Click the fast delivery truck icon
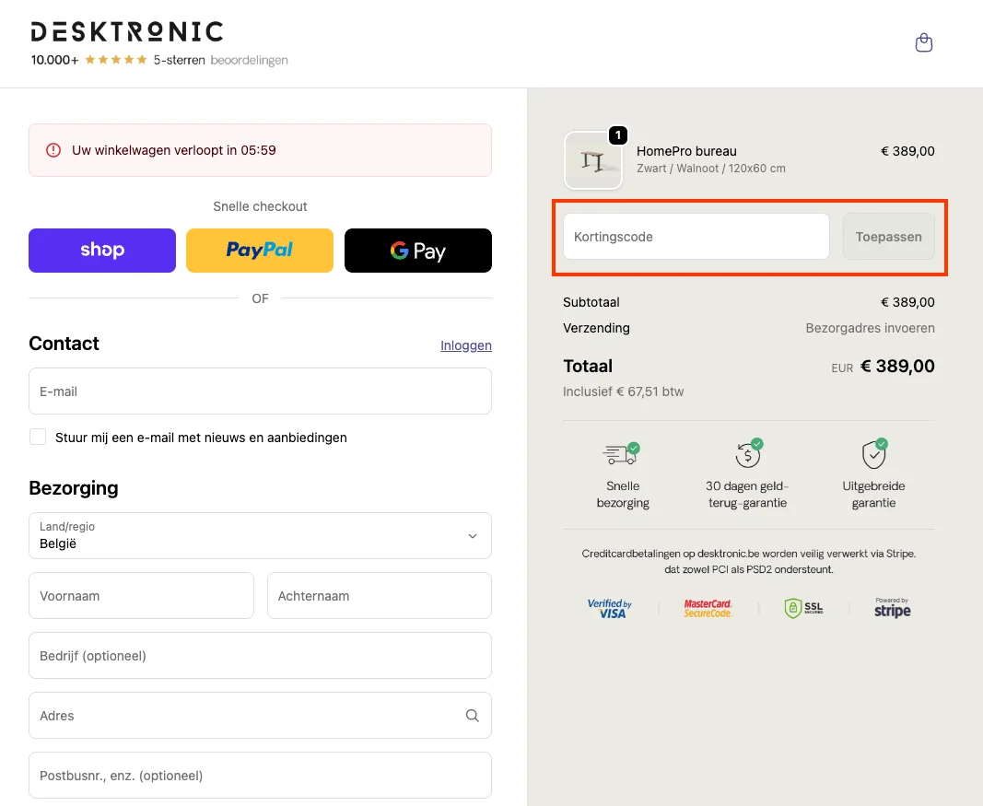 (622, 453)
